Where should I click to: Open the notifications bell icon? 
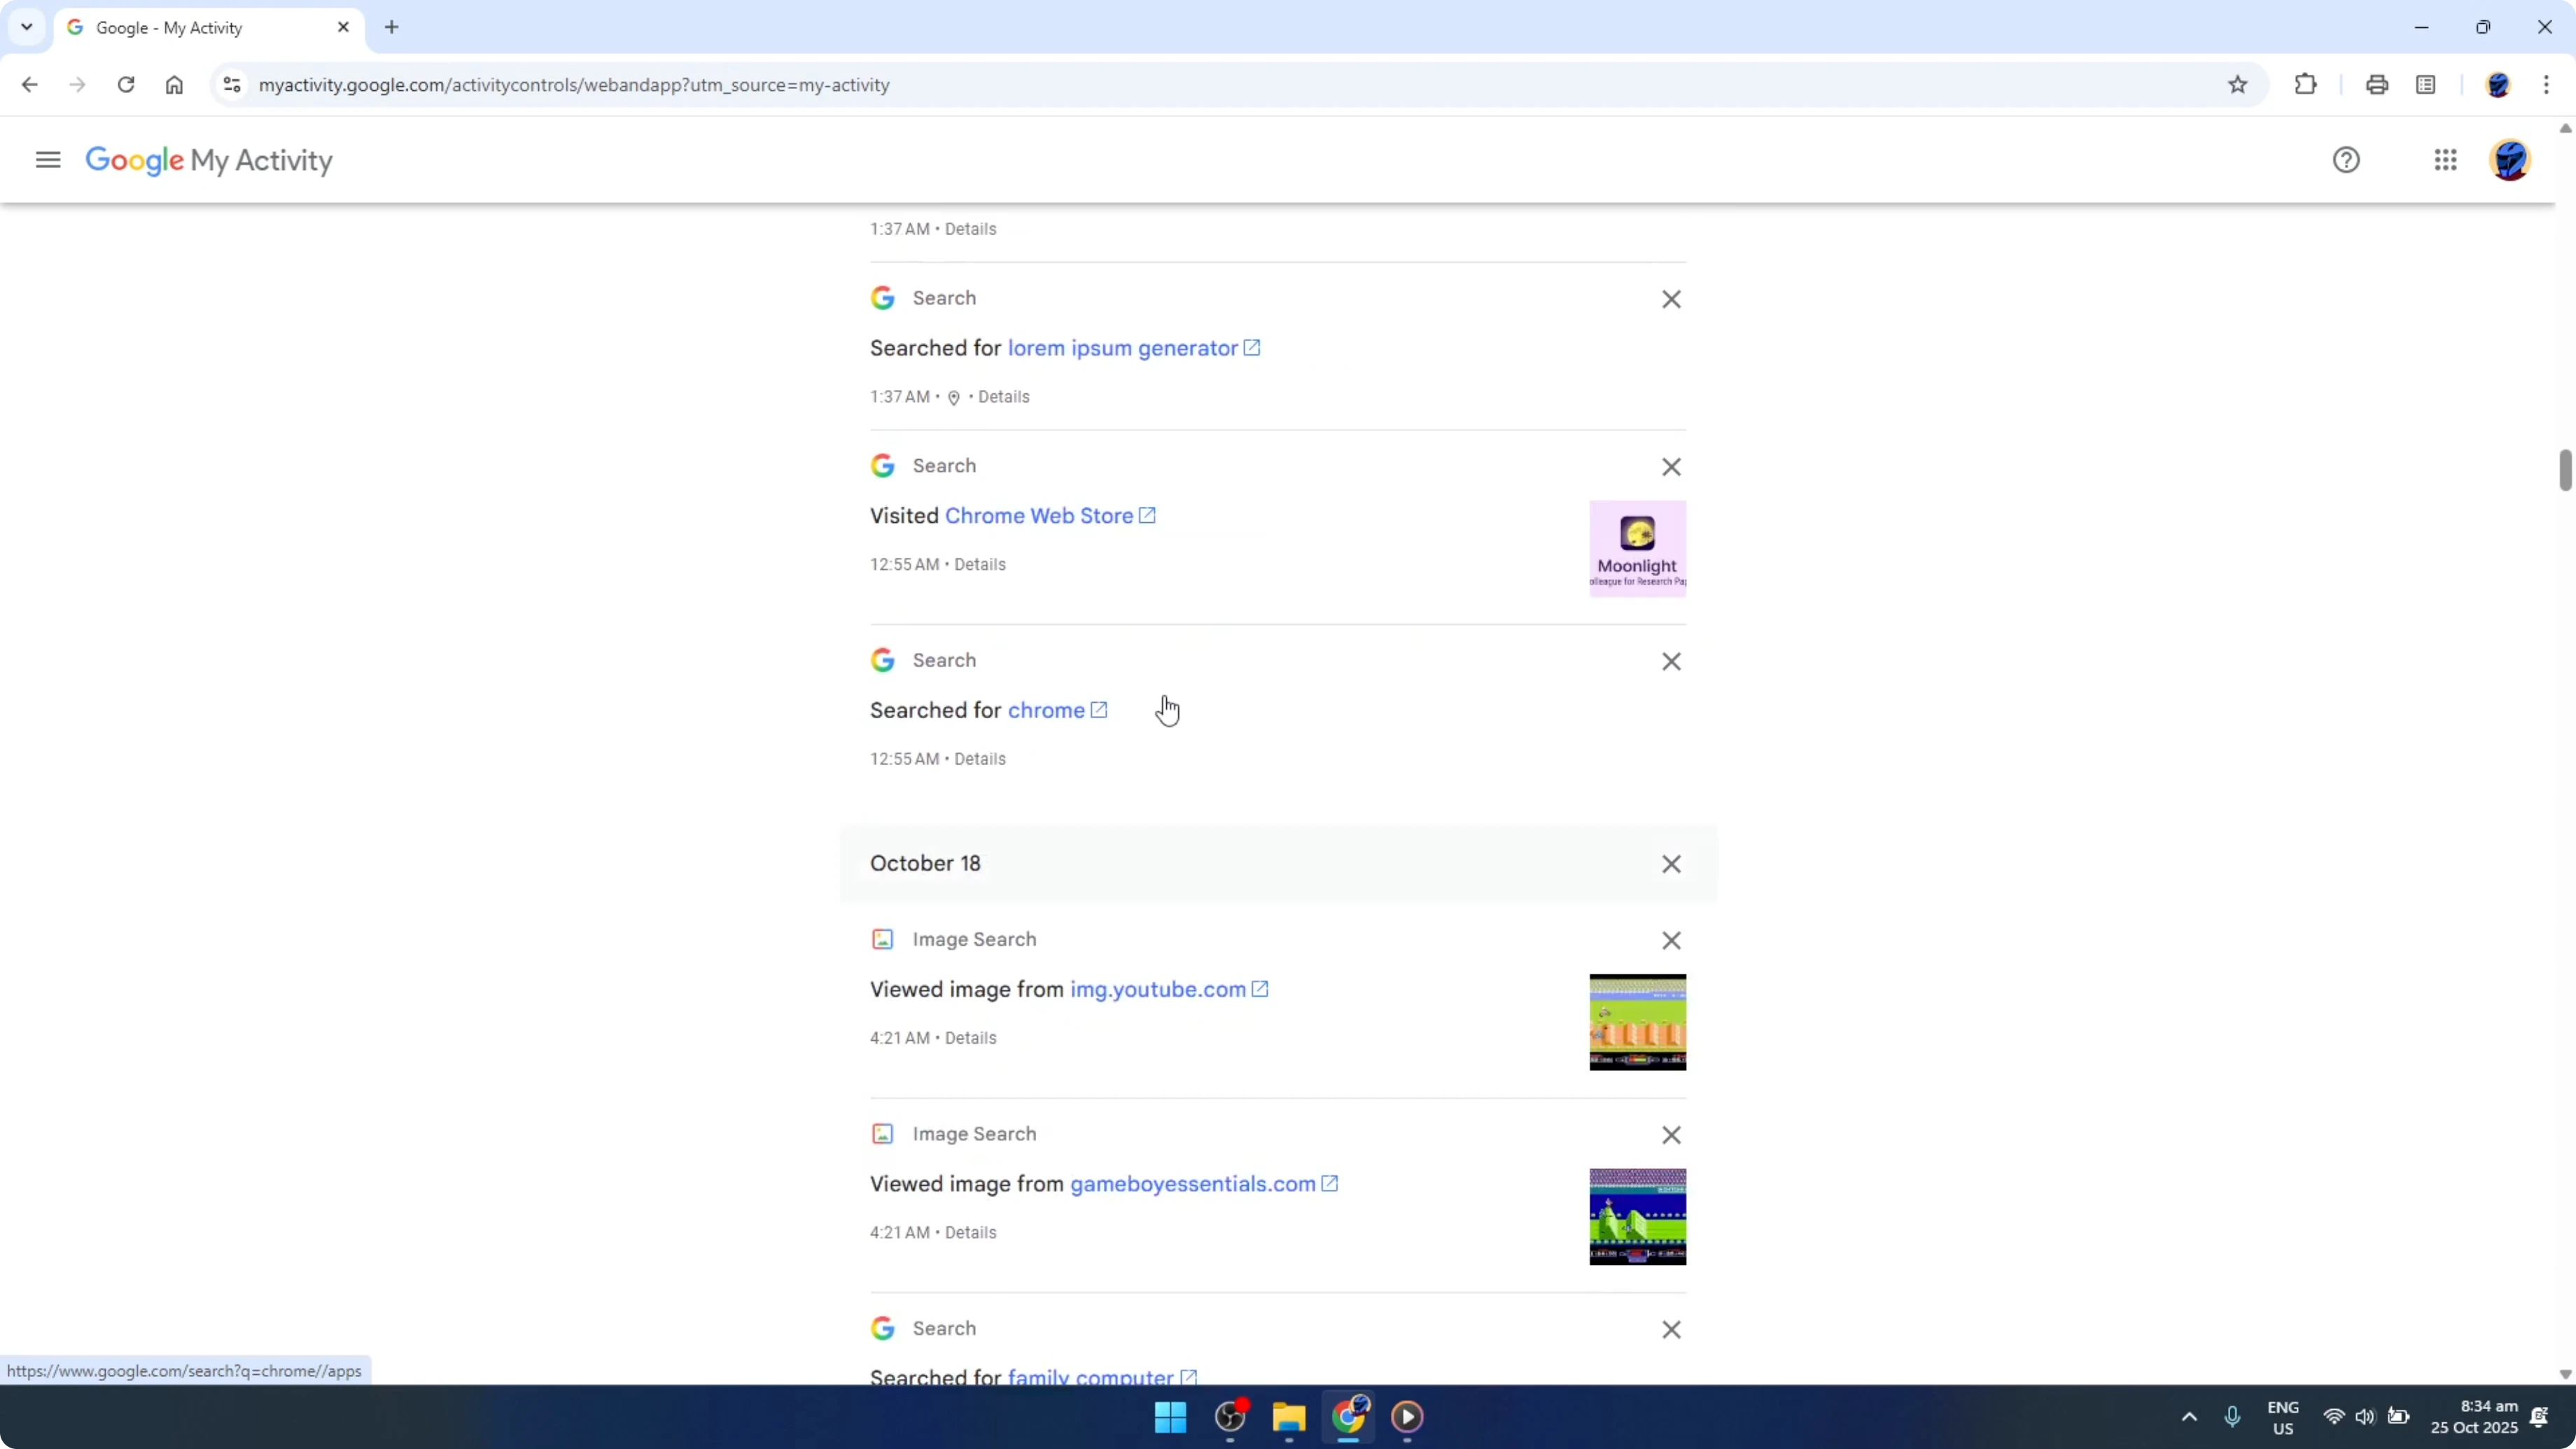(2539, 1417)
